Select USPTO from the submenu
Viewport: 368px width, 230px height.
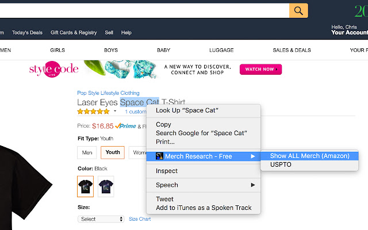[x=280, y=165]
